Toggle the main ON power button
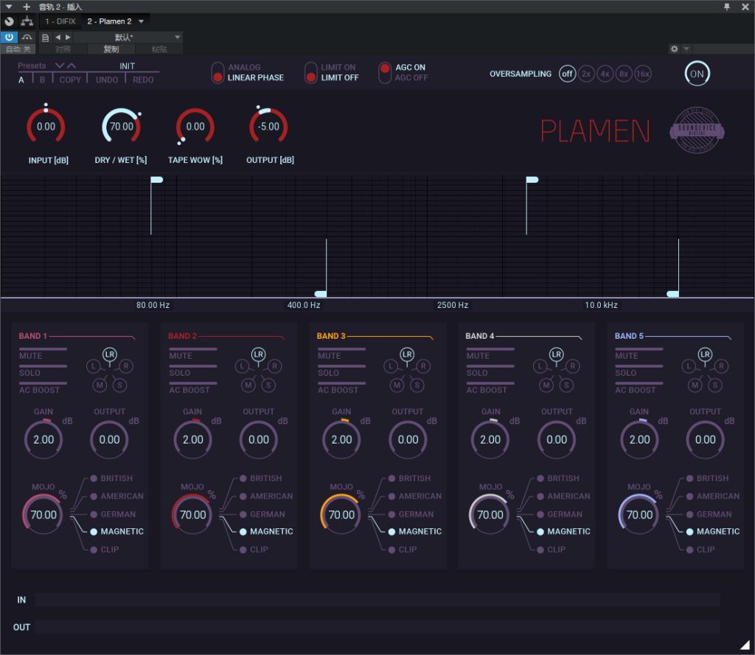 (697, 74)
